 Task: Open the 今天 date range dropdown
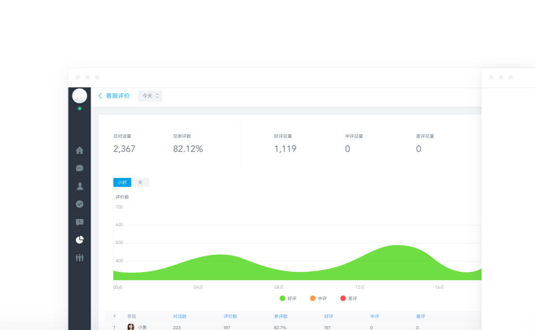150,96
